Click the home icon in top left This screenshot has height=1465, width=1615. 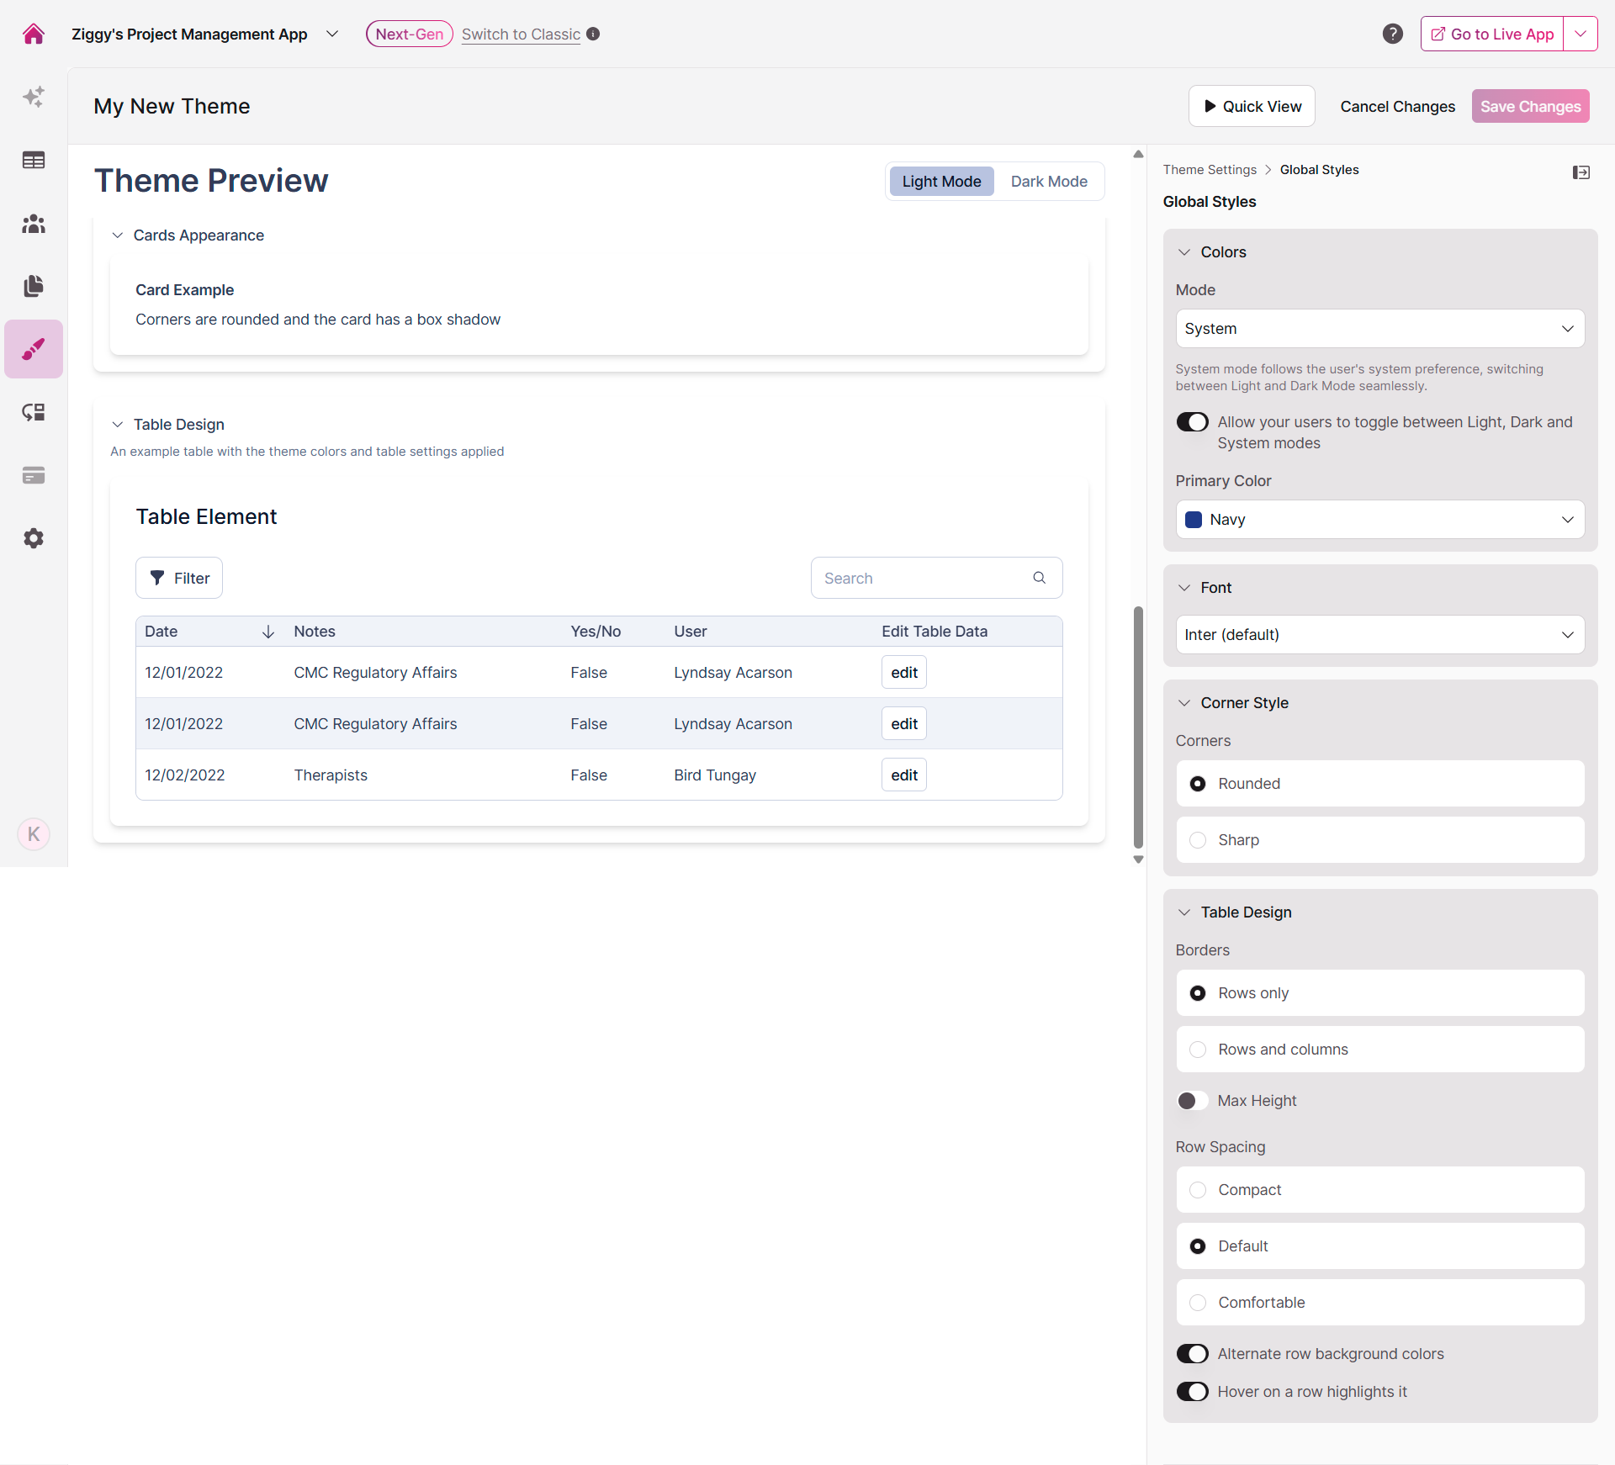34,34
